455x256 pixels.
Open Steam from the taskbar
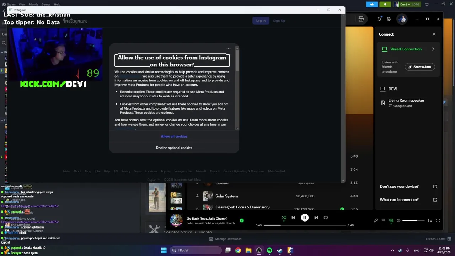(279, 250)
